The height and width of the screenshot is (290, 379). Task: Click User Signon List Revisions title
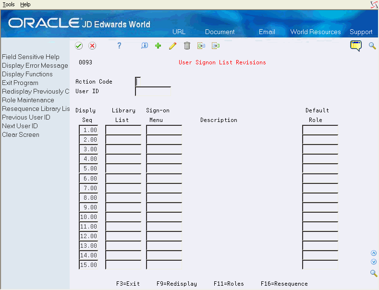(x=222, y=62)
